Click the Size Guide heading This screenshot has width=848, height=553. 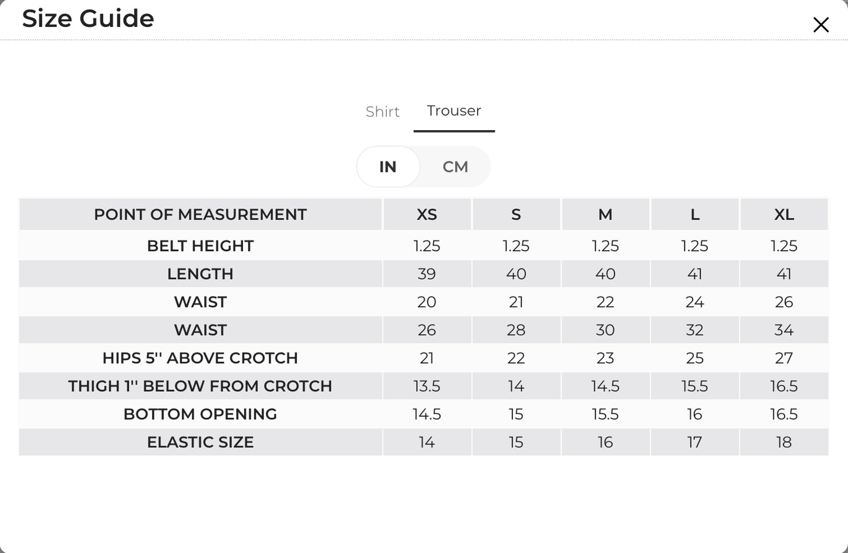[88, 18]
